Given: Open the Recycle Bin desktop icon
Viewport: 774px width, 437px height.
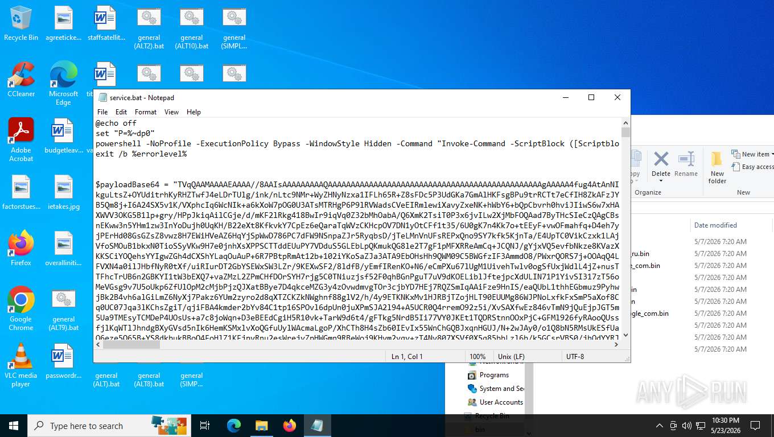Looking at the screenshot, I should (21, 23).
